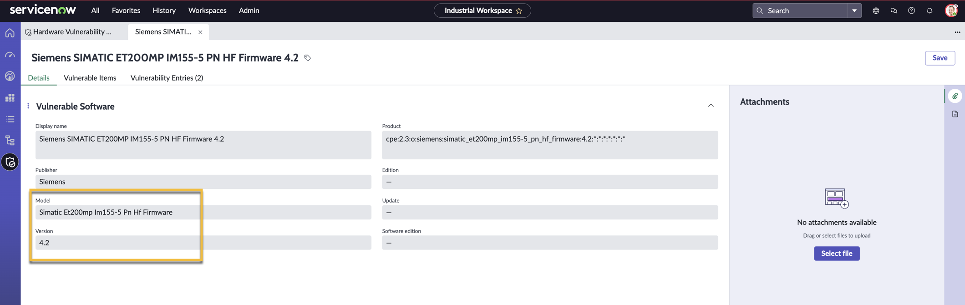Screen dimensions: 965x305
Task: Open the help question mark icon
Action: [x=911, y=10]
